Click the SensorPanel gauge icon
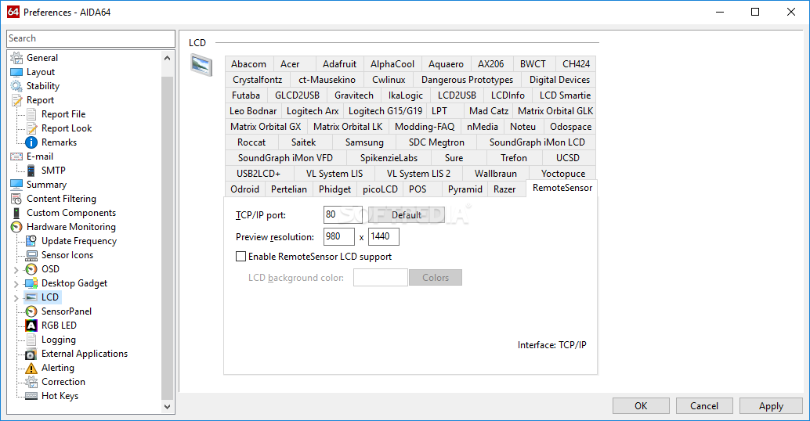 click(x=31, y=311)
